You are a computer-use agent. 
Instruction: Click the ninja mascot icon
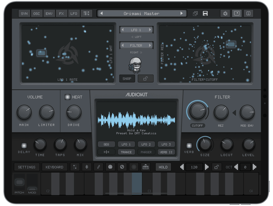[135, 65]
